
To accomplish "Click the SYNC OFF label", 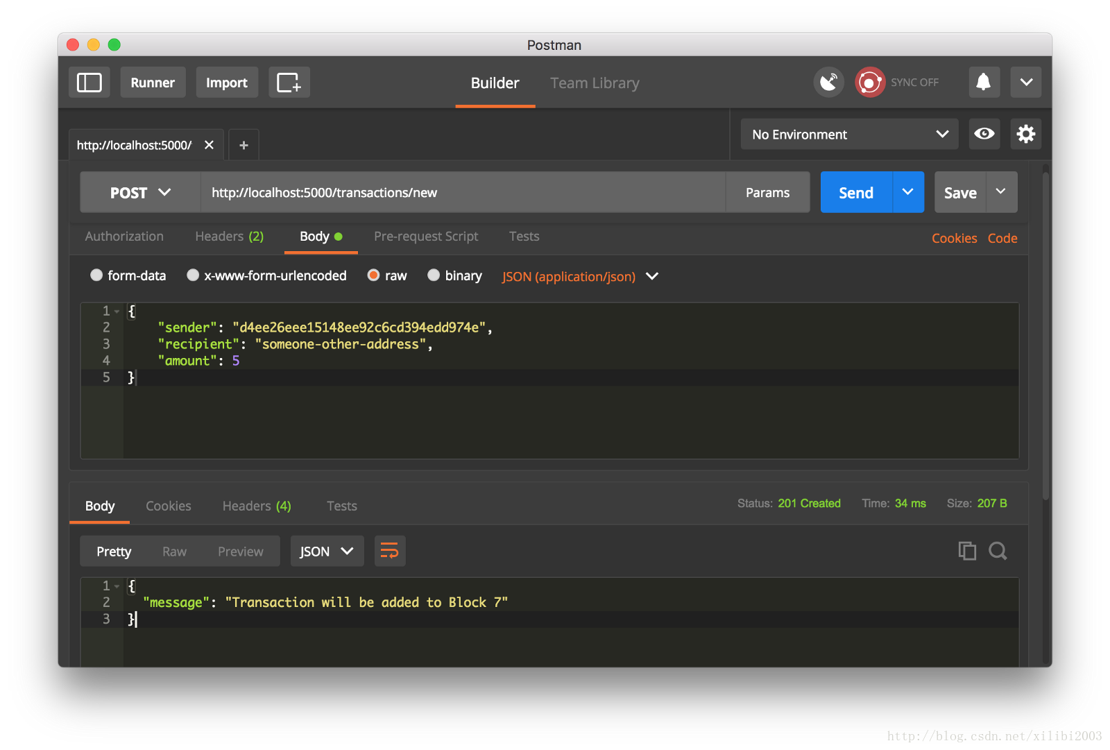I will [x=914, y=83].
